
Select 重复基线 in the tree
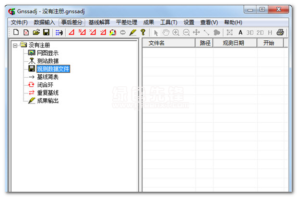(48, 93)
